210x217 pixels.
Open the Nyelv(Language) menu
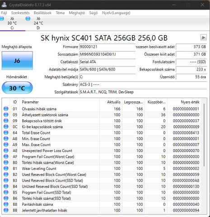116,13
